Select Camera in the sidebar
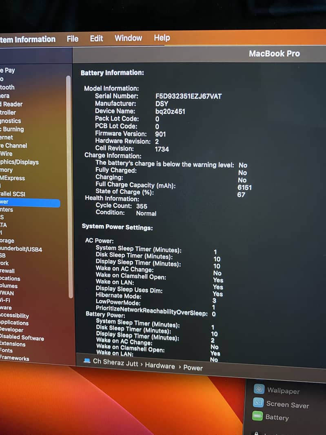Image resolution: width=326 pixels, height=435 pixels. tap(5, 96)
